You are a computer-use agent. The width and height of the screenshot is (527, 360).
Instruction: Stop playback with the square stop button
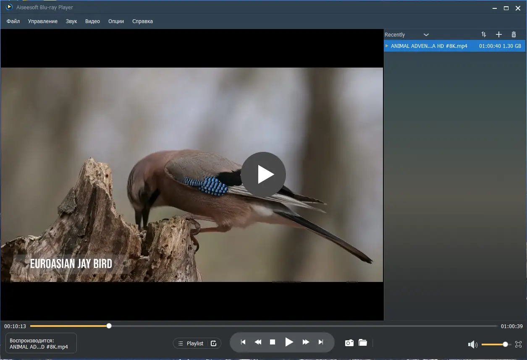pyautogui.click(x=273, y=342)
